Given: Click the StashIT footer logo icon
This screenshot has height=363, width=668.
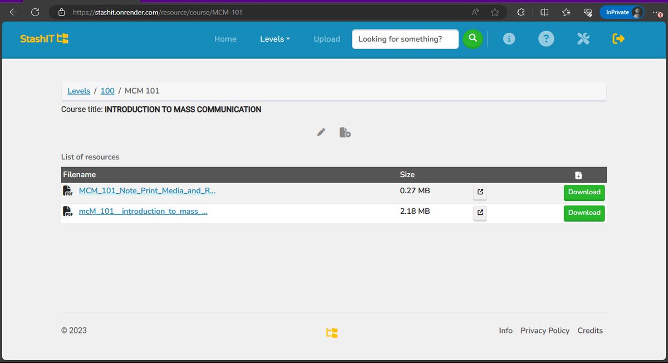Looking at the screenshot, I should (332, 333).
